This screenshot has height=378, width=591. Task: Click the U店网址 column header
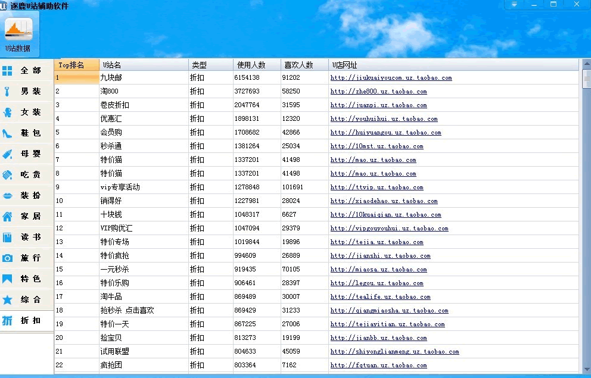454,65
